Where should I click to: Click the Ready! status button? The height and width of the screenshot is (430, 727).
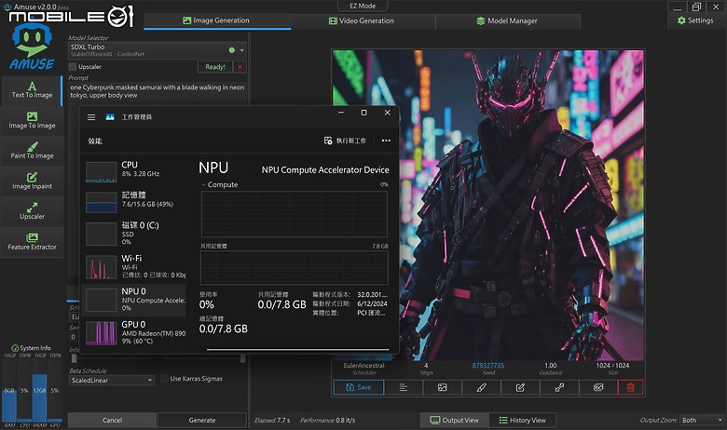click(x=215, y=67)
